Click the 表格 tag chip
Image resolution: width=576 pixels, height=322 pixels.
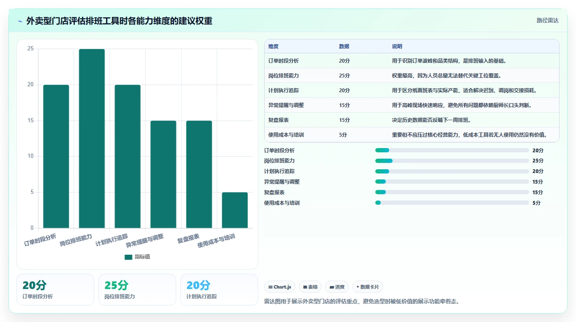coord(310,287)
